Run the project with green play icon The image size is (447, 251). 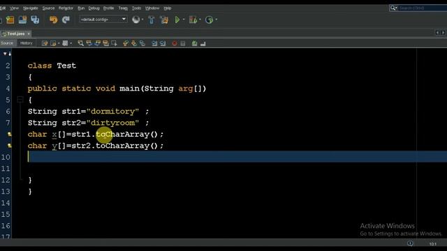[177, 20]
